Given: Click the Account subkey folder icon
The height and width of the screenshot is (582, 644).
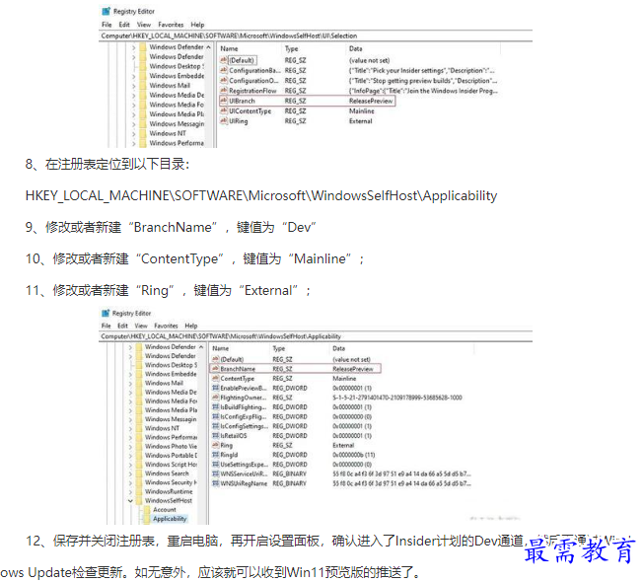Looking at the screenshot, I should coord(148,509).
